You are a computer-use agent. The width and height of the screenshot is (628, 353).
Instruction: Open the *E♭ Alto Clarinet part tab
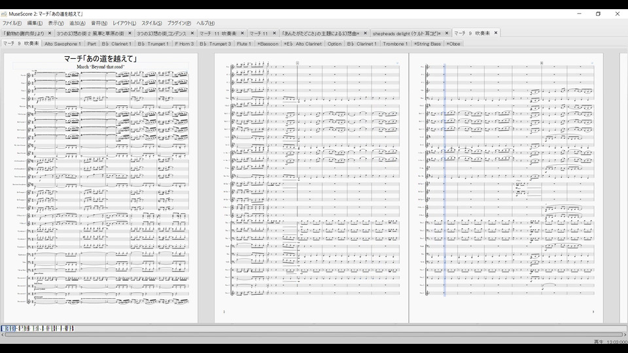click(303, 44)
